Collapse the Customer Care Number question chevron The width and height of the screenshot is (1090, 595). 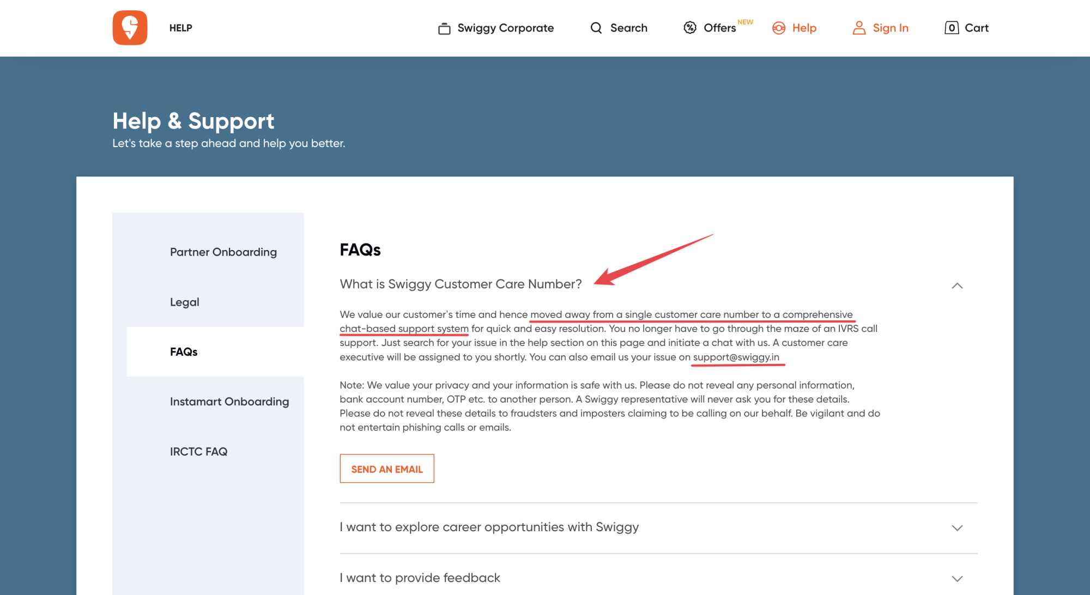[x=957, y=286]
